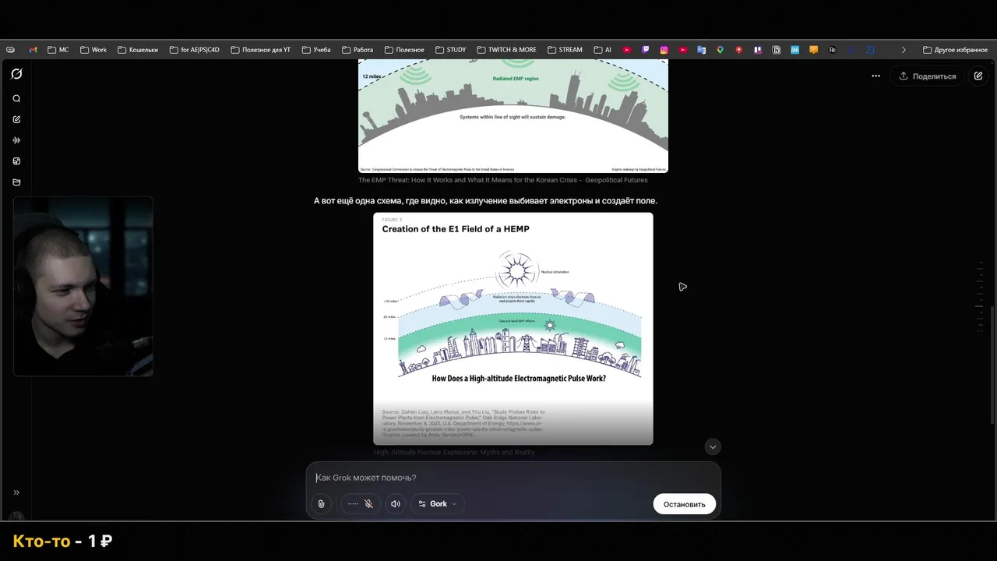Focus the 'Как Grok может помочь?' input field
Screen dimensions: 997x561
click(513, 478)
